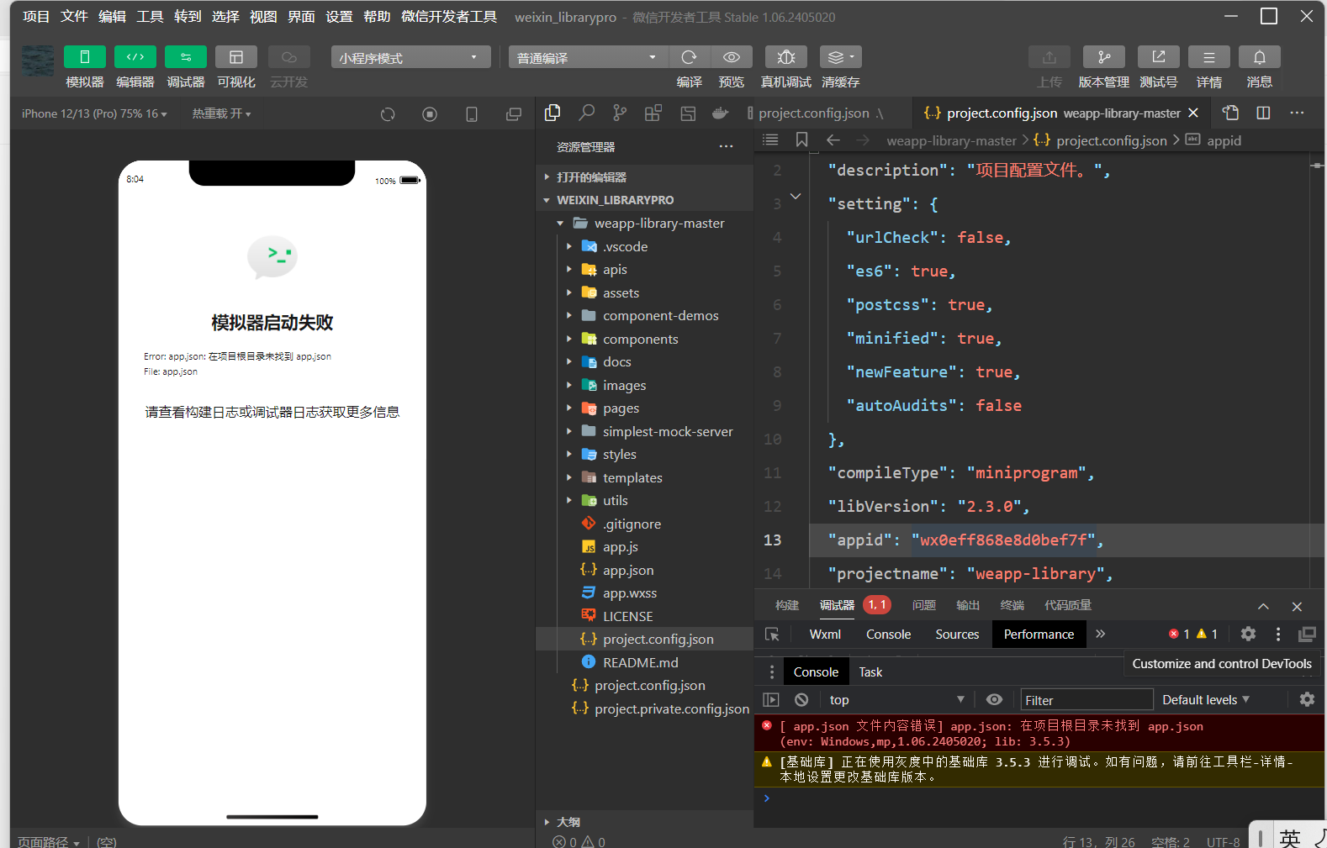This screenshot has width=1327, height=848.
Task: Open the top context dropdown
Action: 896,700
